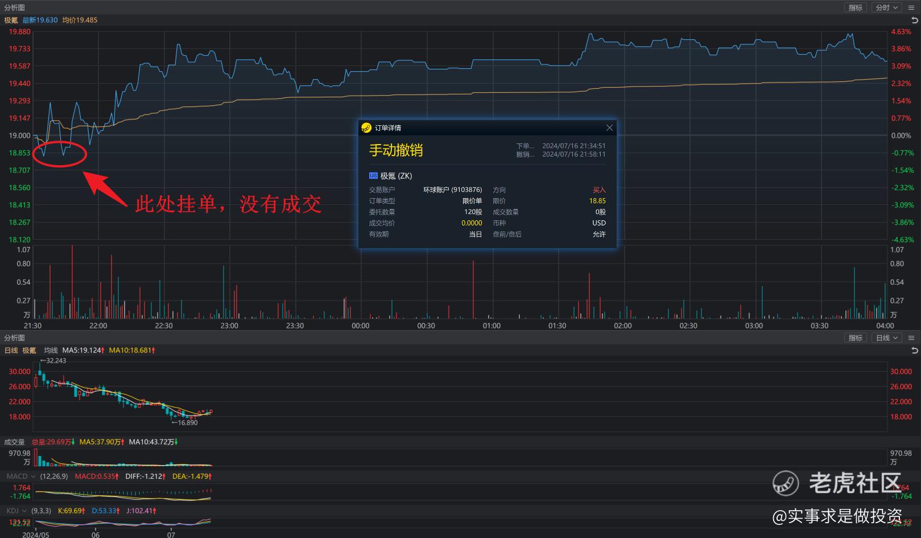Click the 指标 button of the daily chart

tap(856, 338)
